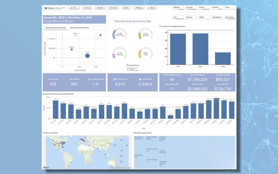Click Avg. GCV Qualified value $90,537
Screen dimensions: 278x174
point(223,80)
